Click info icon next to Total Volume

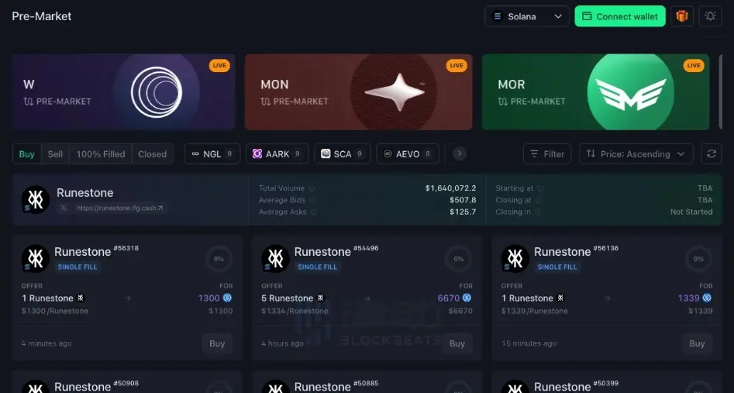pyautogui.click(x=312, y=188)
